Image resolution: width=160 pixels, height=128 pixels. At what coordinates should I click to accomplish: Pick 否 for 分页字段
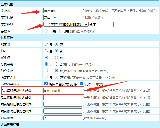(x=56, y=64)
